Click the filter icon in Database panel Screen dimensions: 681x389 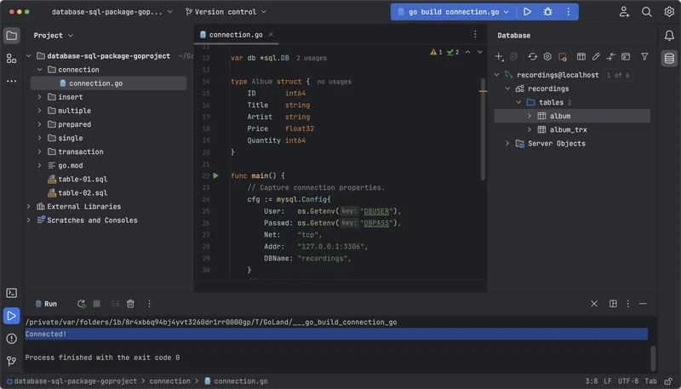coord(644,57)
